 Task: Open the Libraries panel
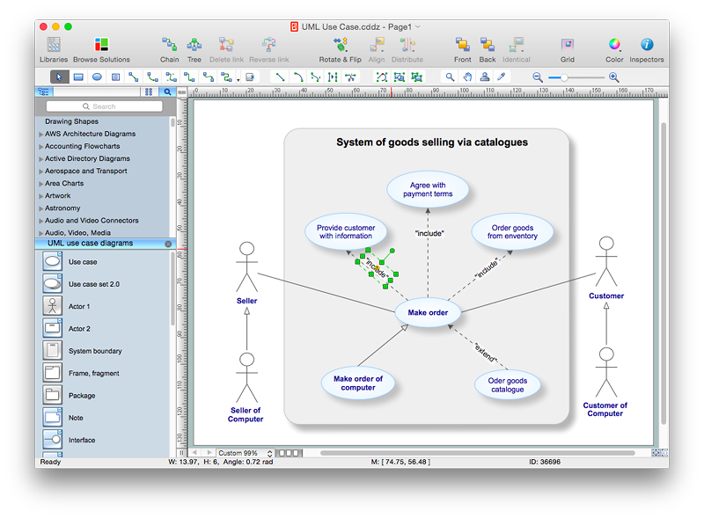pyautogui.click(x=53, y=48)
